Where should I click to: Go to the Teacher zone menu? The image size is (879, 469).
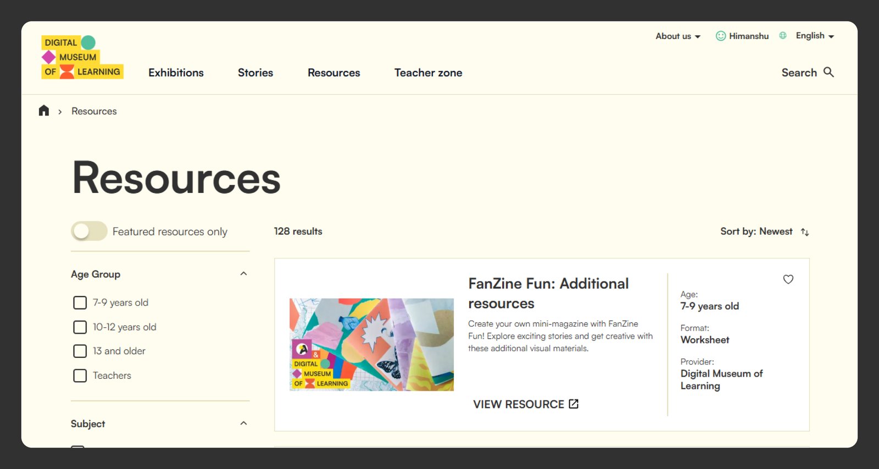(428, 73)
